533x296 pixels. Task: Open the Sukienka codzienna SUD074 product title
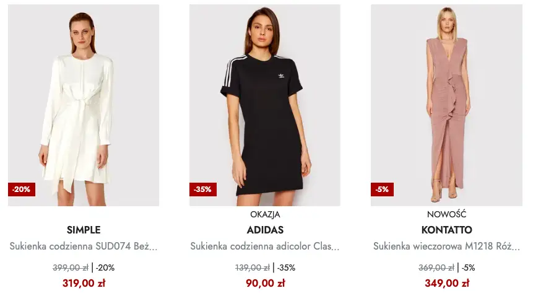(84, 246)
